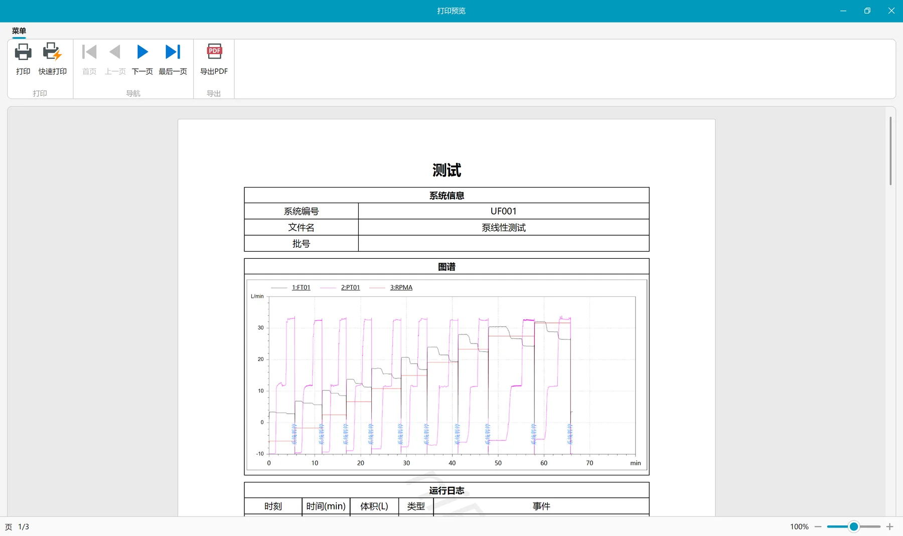Click the 系统编号 label cell
Image resolution: width=903 pixels, height=536 pixels.
click(x=301, y=211)
